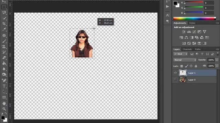
Task: Select the Path Selection tool
Action: point(4,92)
